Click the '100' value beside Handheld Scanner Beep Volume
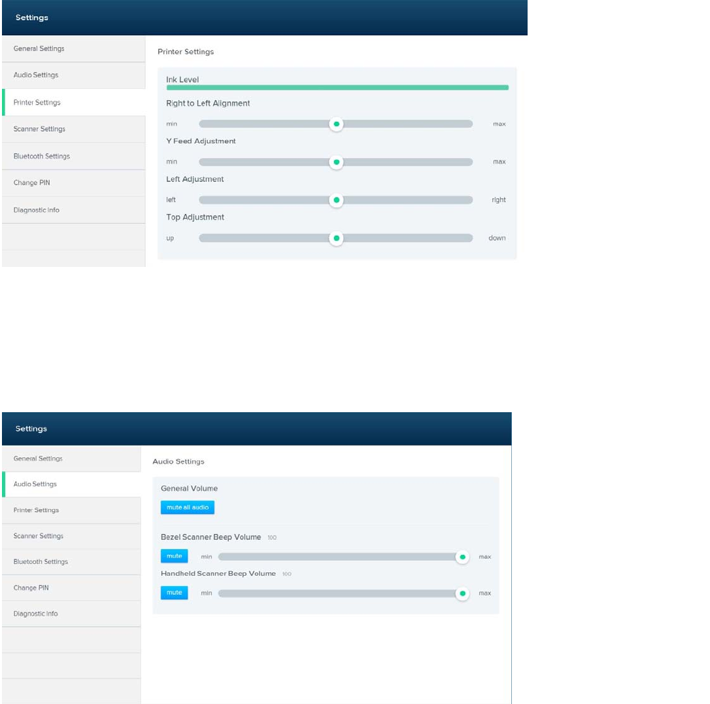This screenshot has height=704, width=710. pos(287,574)
